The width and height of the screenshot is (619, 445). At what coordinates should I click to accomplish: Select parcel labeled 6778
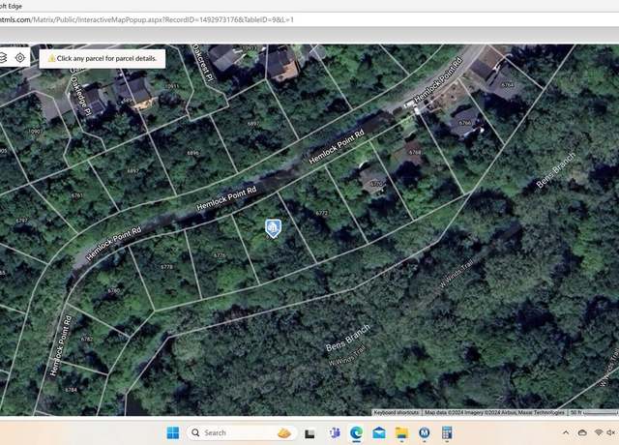pos(166,267)
